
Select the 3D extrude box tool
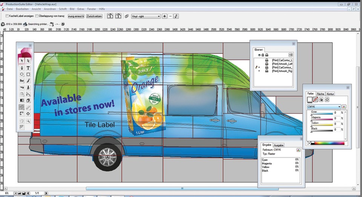(x=28, y=101)
